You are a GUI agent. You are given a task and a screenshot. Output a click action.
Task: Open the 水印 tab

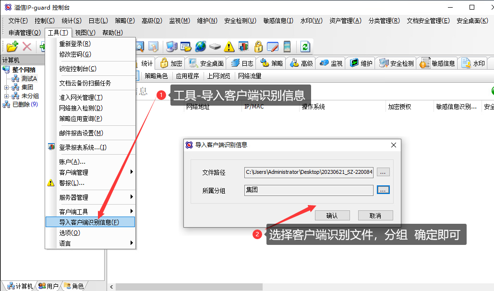click(x=473, y=63)
